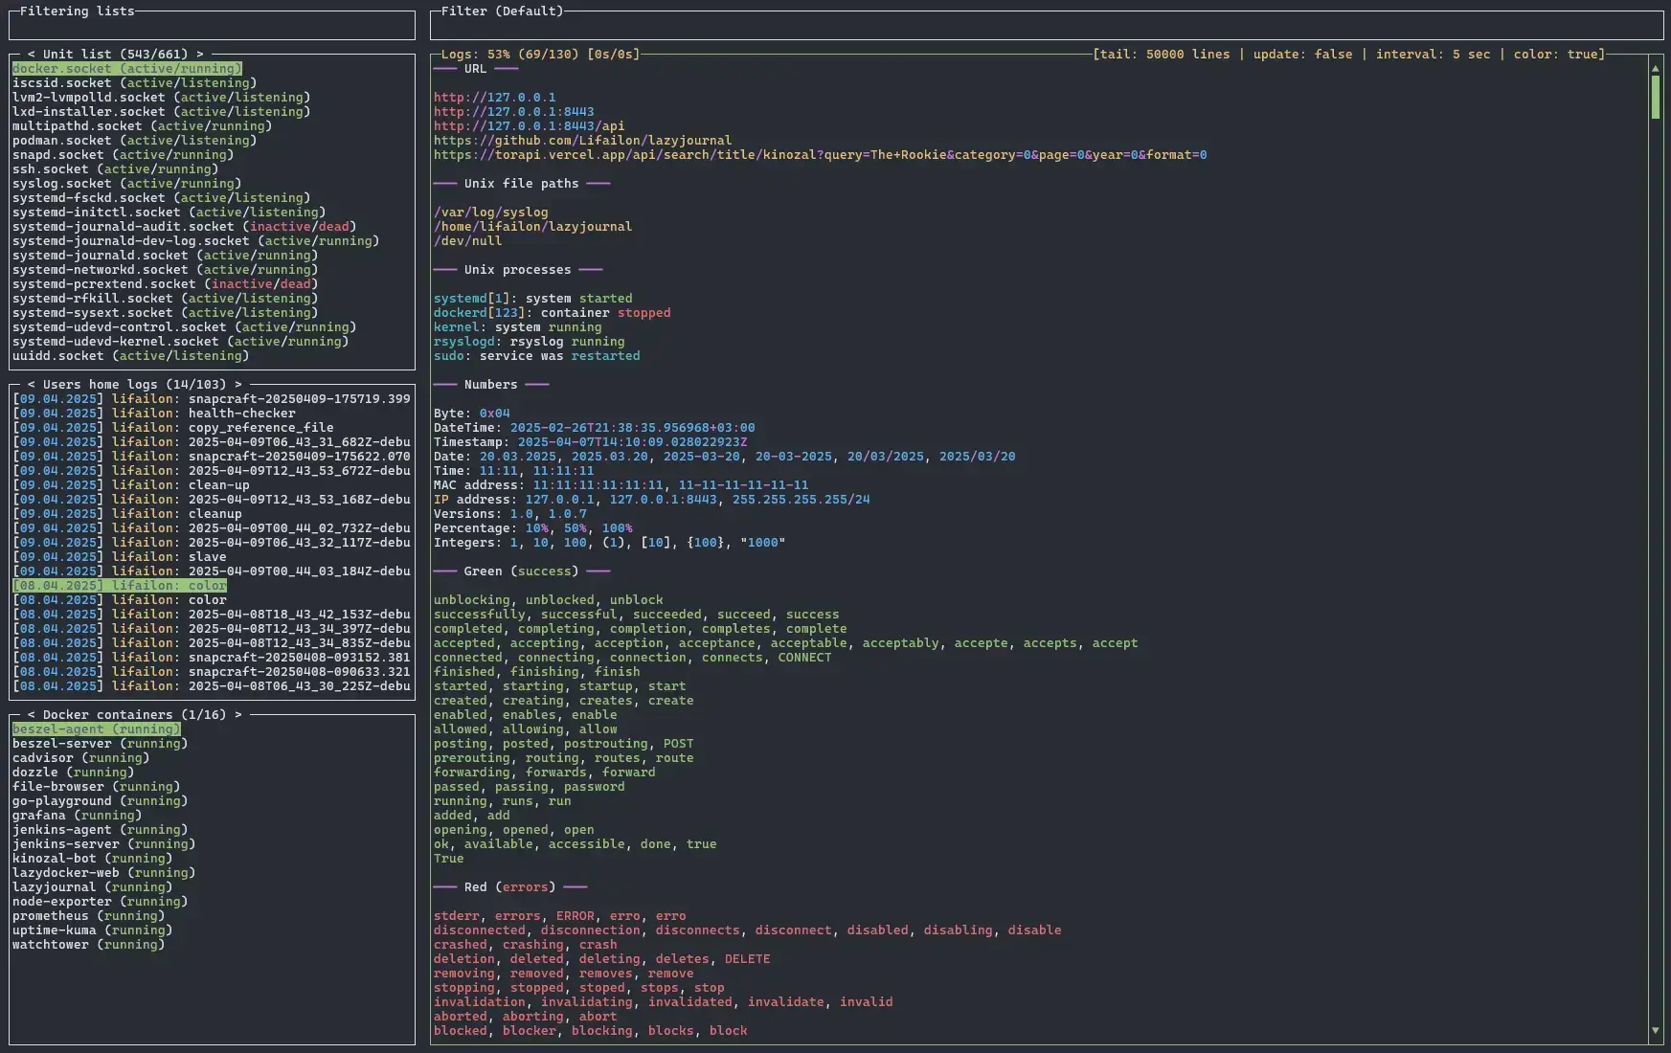The height and width of the screenshot is (1053, 1671).
Task: Open clean-up home log entry
Action: (x=131, y=485)
